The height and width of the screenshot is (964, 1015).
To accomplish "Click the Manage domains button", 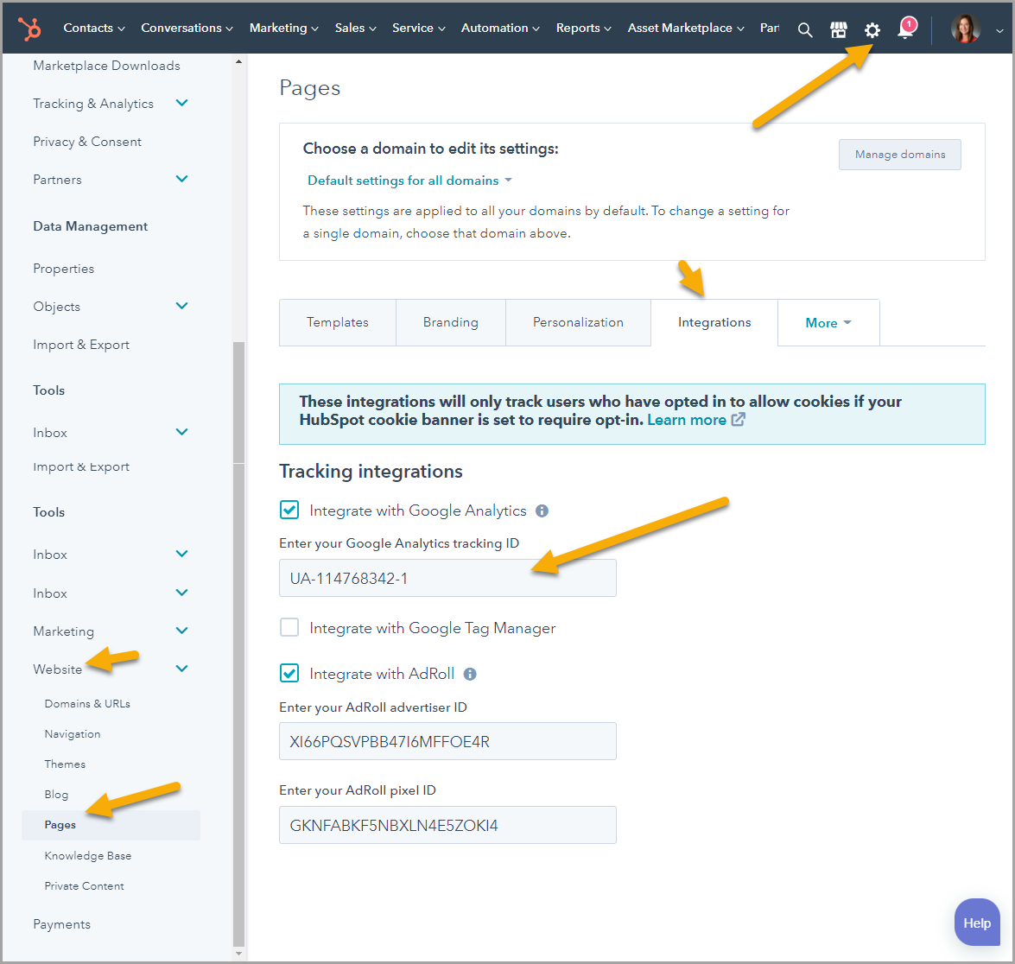I will coord(900,154).
